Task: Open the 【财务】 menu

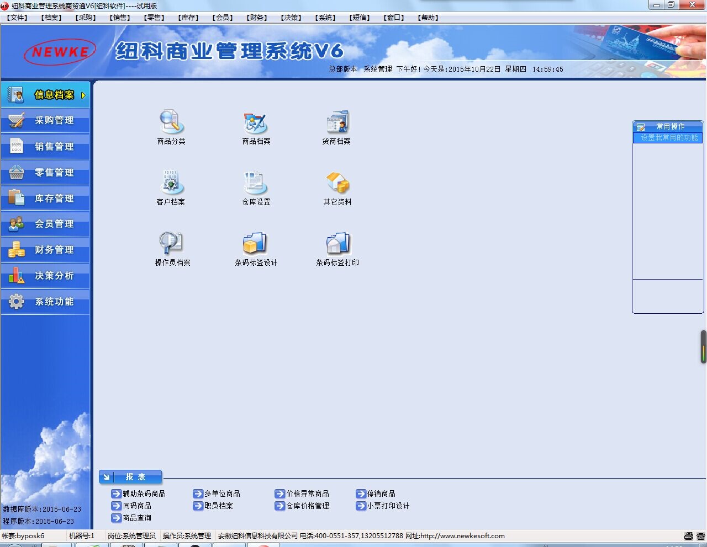Action: 257,18
